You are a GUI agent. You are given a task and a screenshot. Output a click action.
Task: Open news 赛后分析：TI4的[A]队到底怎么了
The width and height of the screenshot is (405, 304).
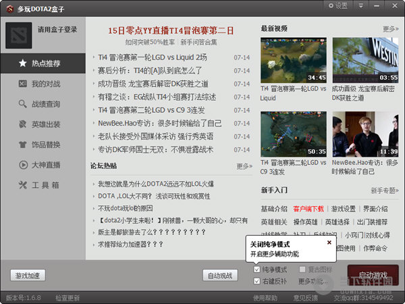150,70
